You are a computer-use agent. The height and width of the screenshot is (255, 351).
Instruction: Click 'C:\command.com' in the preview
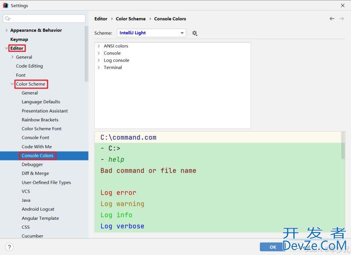click(129, 137)
